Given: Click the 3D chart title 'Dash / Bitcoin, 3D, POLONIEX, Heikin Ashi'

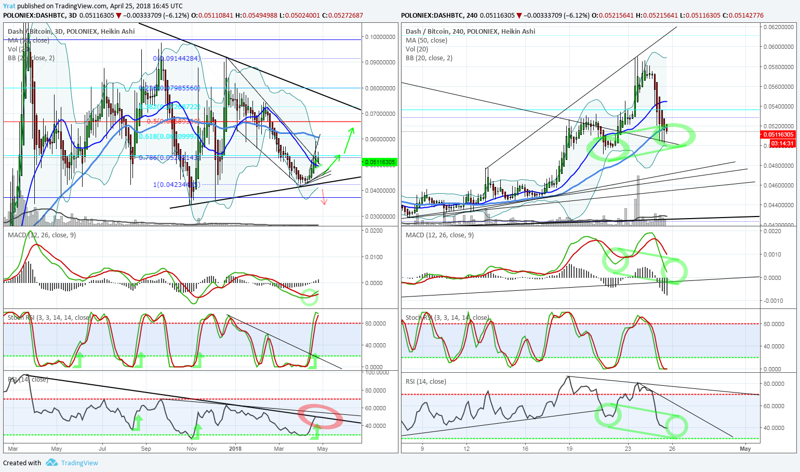Looking at the screenshot, I should coord(71,31).
